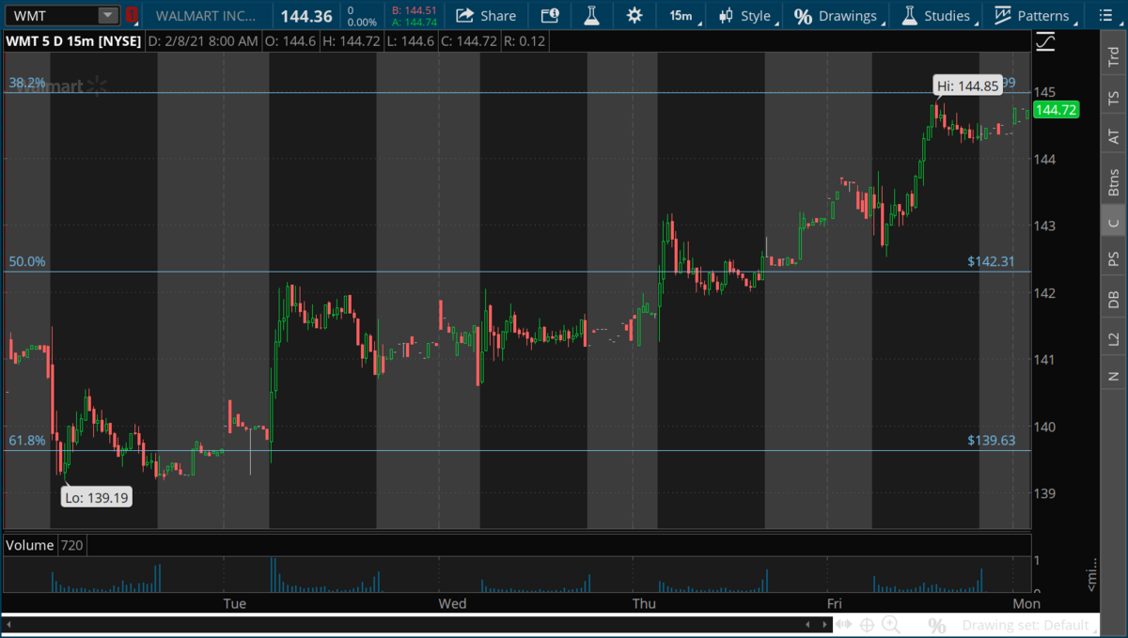This screenshot has height=638, width=1128.
Task: Click the H: 144.72 high value
Action: click(x=350, y=40)
